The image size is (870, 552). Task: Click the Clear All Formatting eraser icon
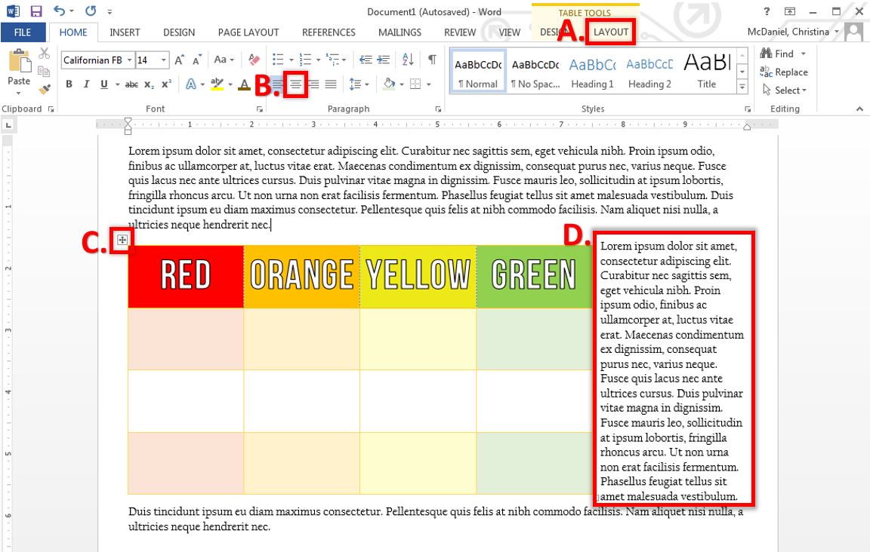tap(254, 60)
